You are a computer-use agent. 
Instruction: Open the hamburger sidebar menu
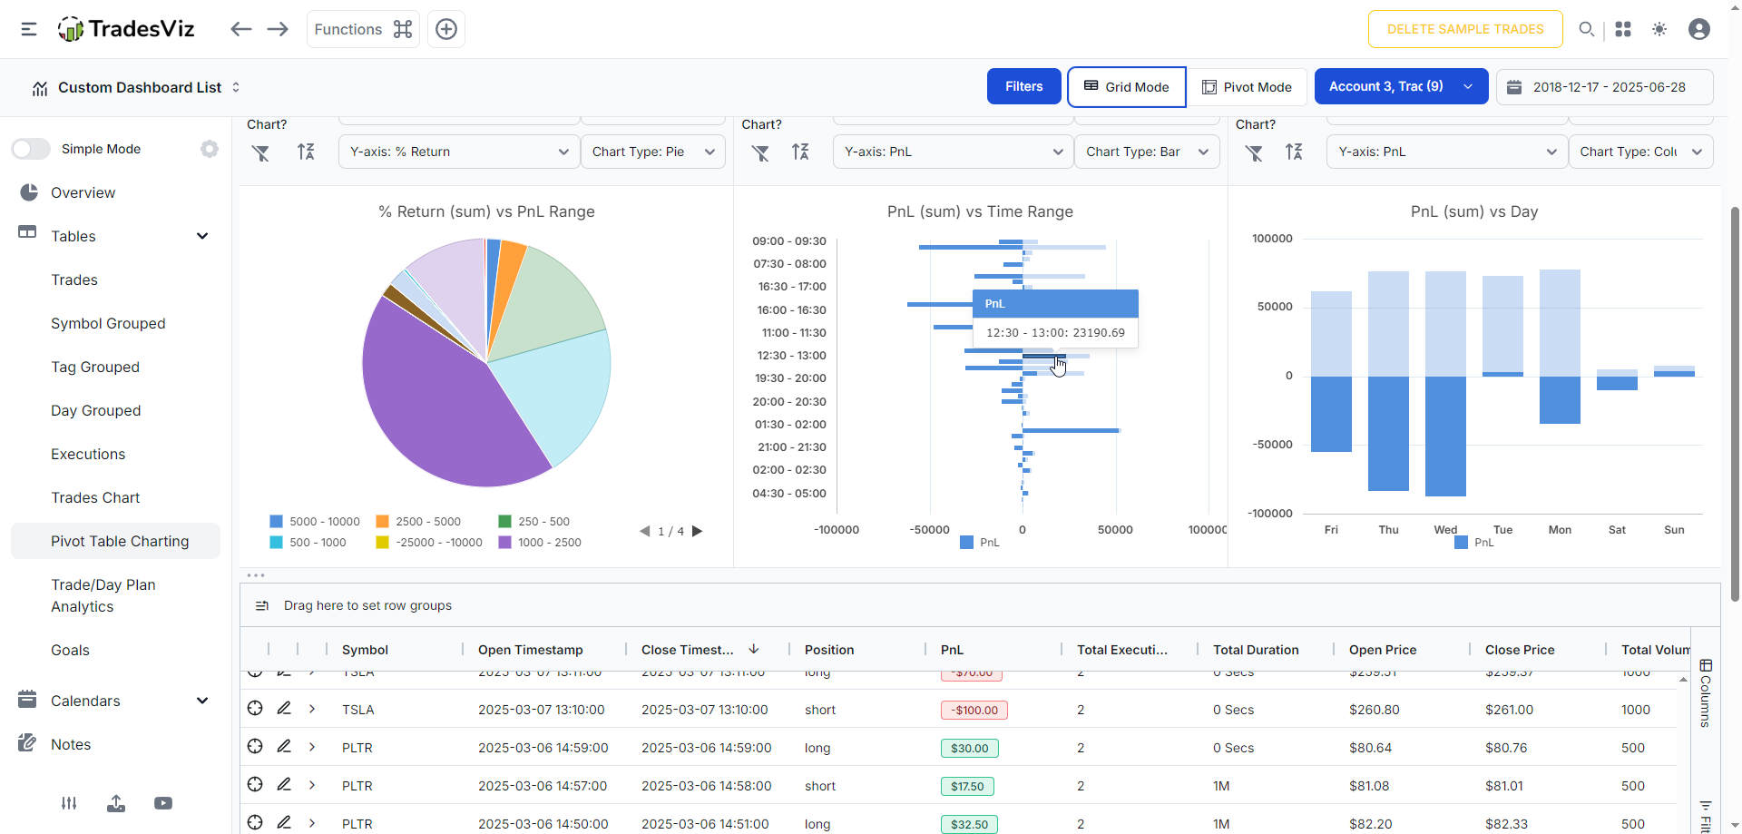pos(29,29)
